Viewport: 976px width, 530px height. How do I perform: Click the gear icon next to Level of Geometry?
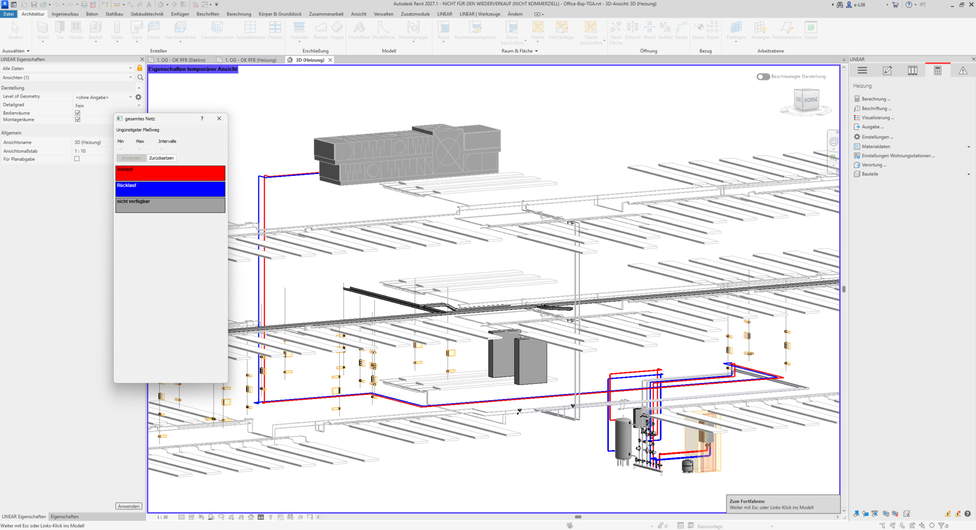click(139, 97)
